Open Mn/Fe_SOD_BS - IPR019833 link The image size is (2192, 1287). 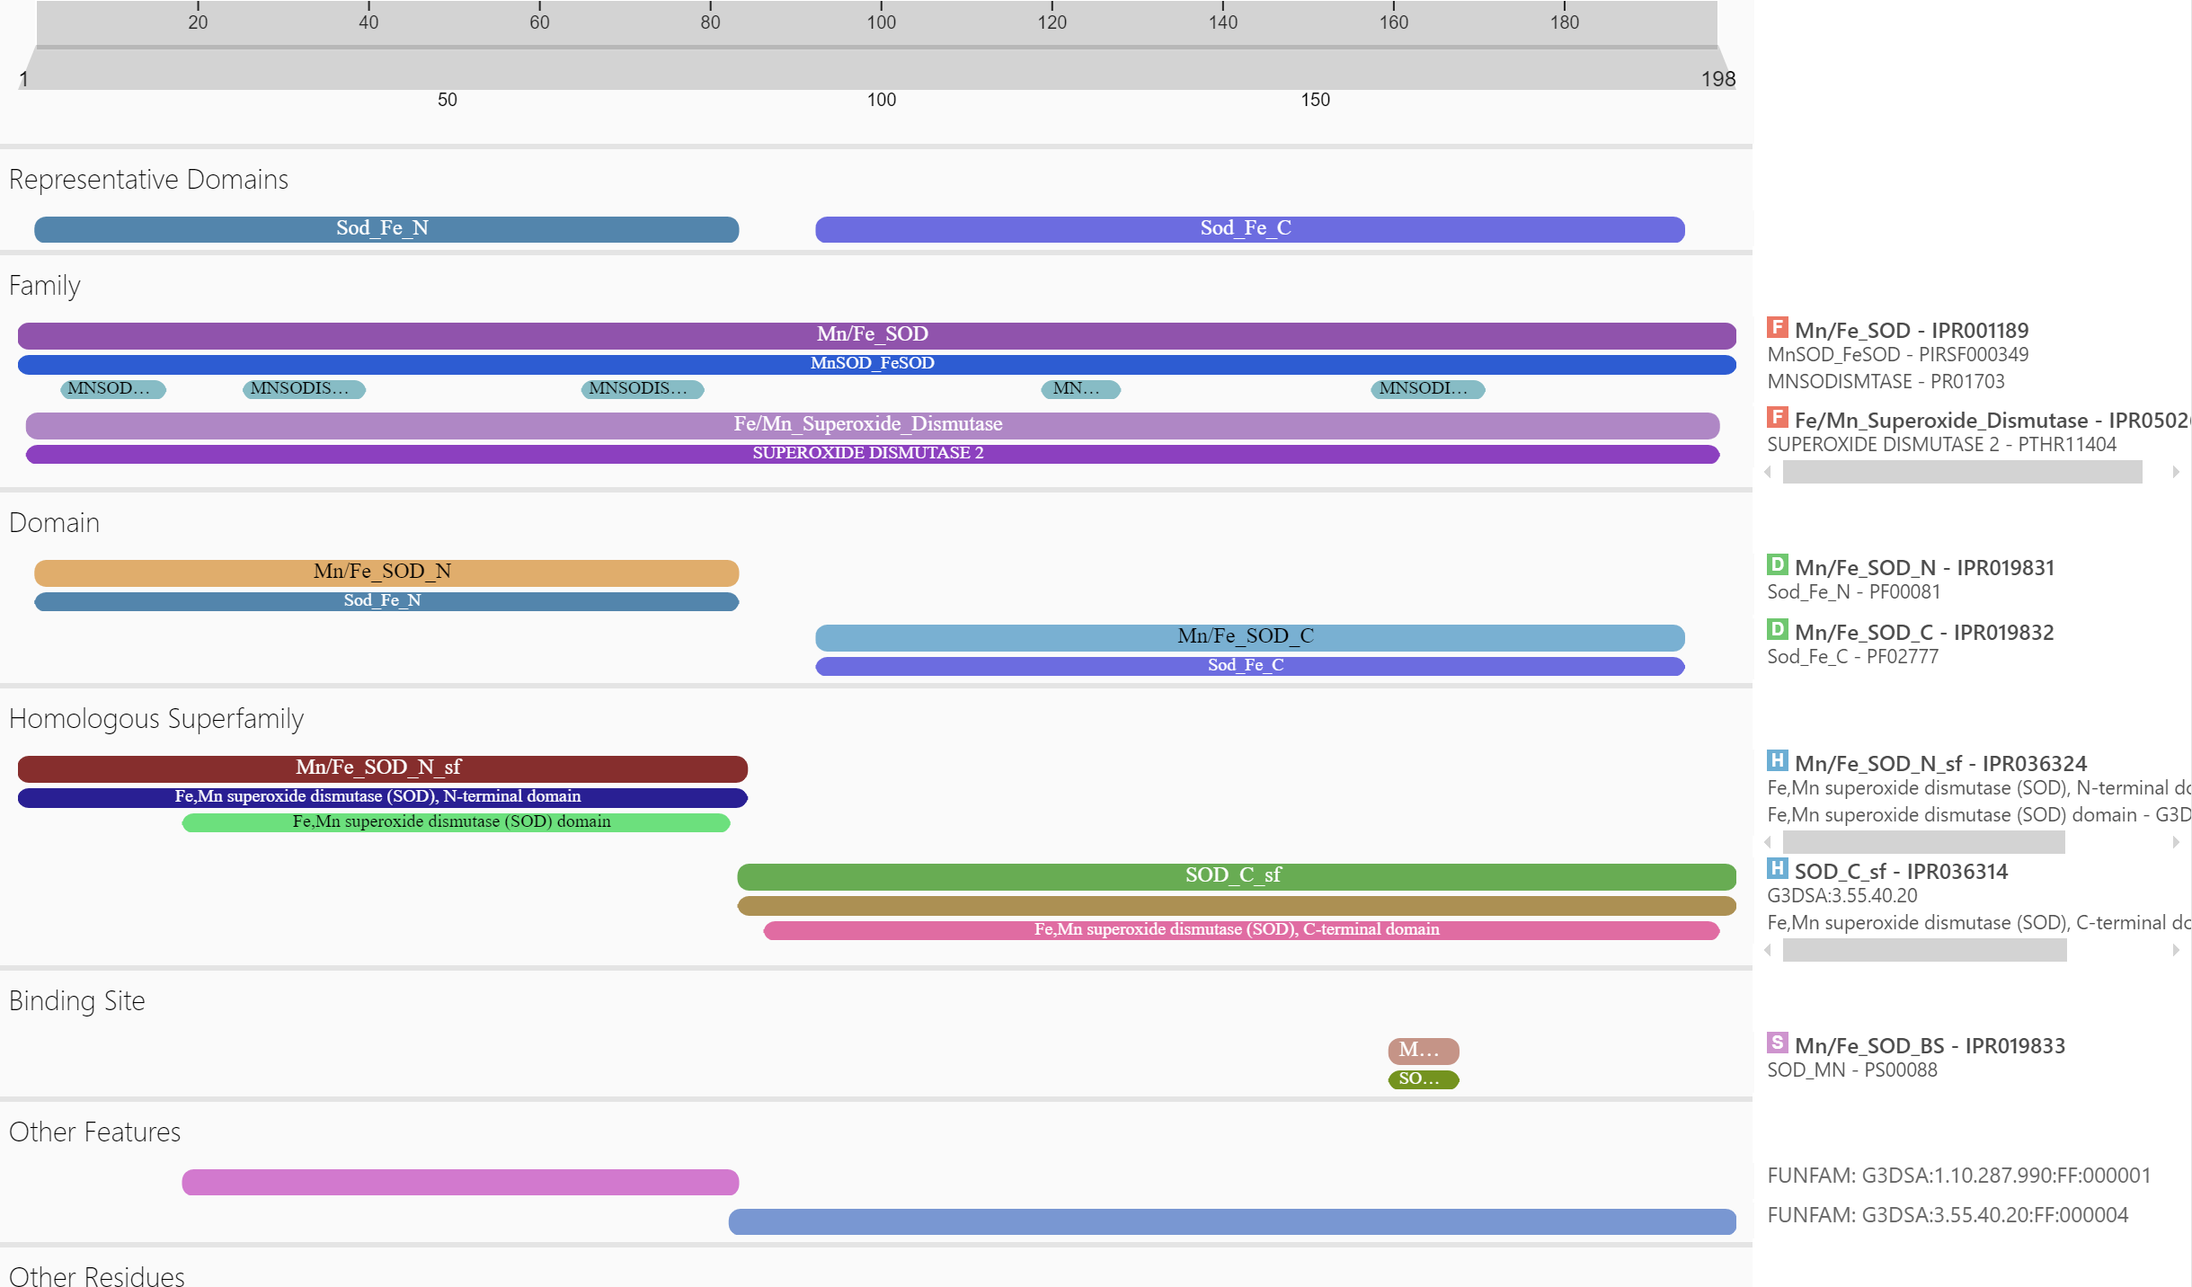coord(1930,1046)
